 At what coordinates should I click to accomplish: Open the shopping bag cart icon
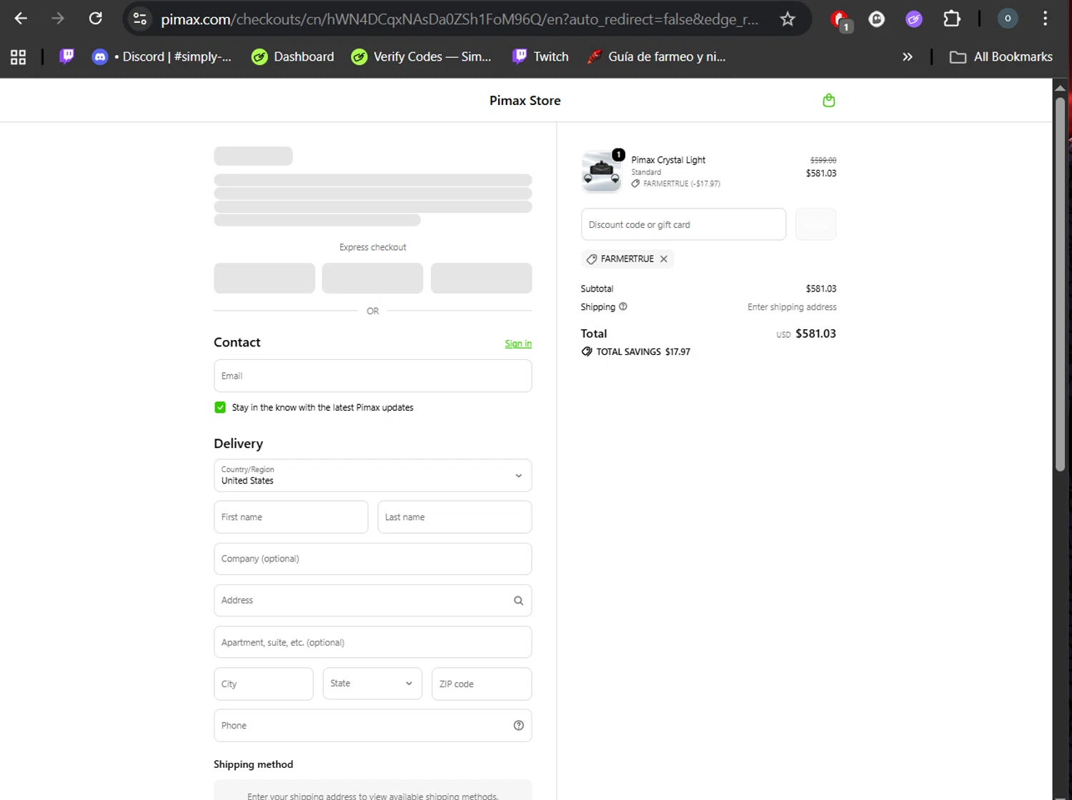tap(829, 100)
